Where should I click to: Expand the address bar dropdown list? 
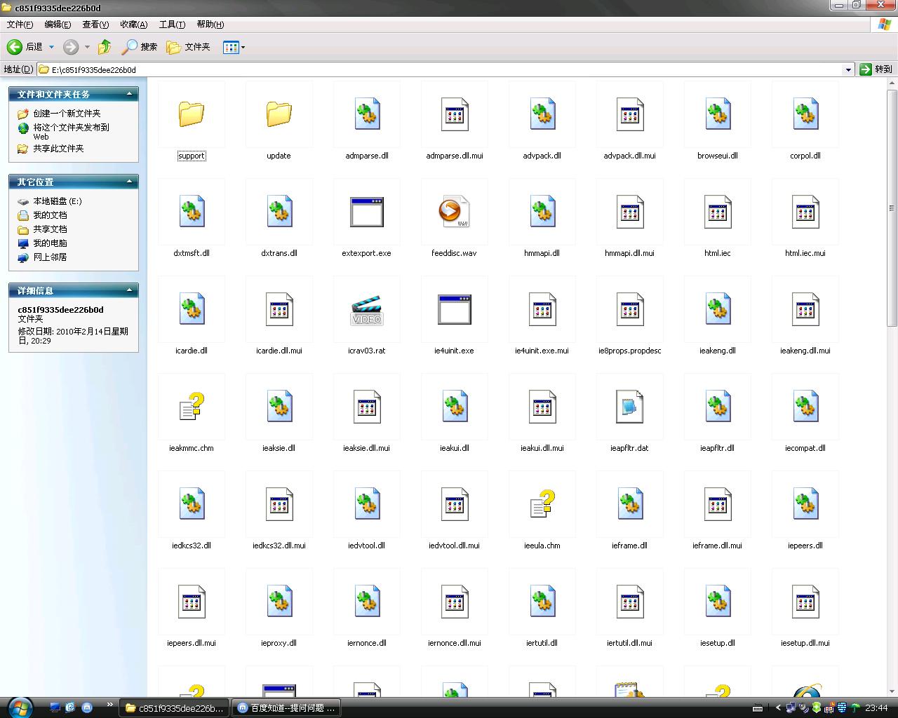[848, 69]
